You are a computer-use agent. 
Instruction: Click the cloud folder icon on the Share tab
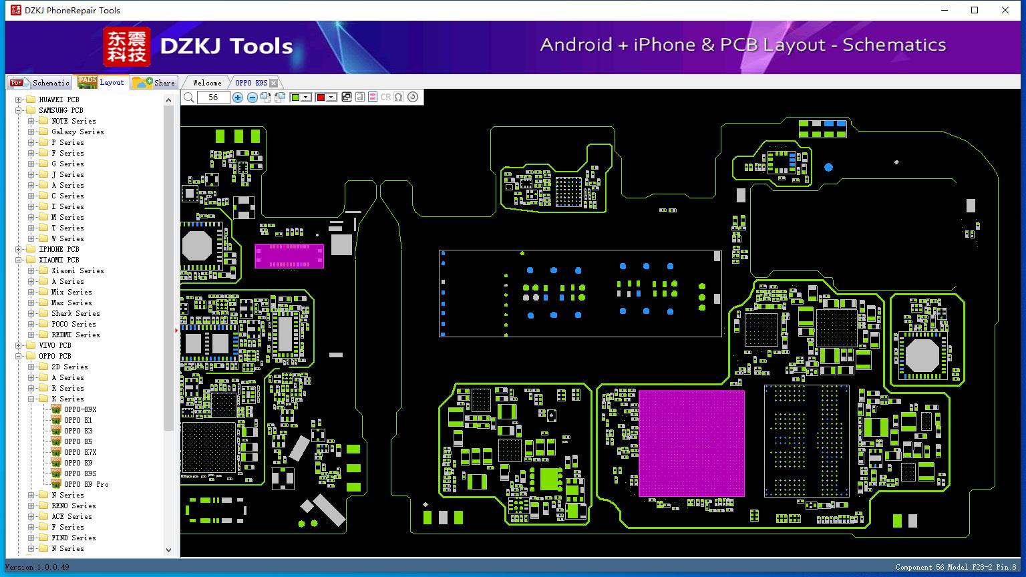pyautogui.click(x=142, y=82)
